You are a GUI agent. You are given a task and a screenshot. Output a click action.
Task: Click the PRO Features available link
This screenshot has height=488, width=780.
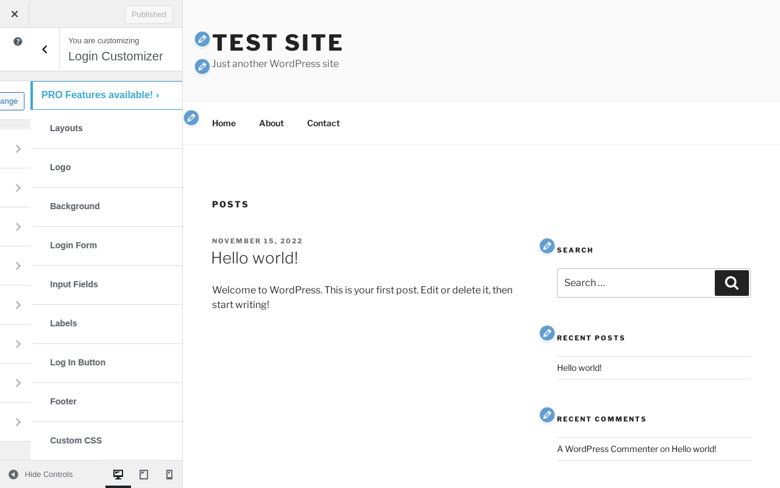tap(100, 95)
